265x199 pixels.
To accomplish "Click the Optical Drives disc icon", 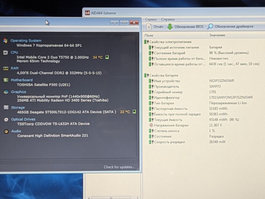I will pyautogui.click(x=6, y=120).
